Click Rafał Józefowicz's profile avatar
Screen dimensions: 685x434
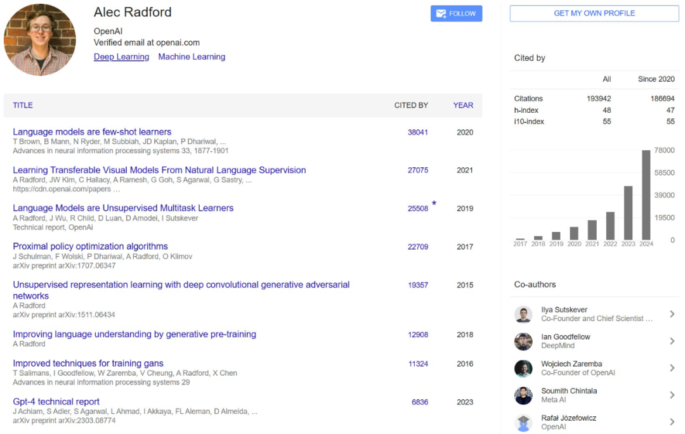click(x=523, y=421)
